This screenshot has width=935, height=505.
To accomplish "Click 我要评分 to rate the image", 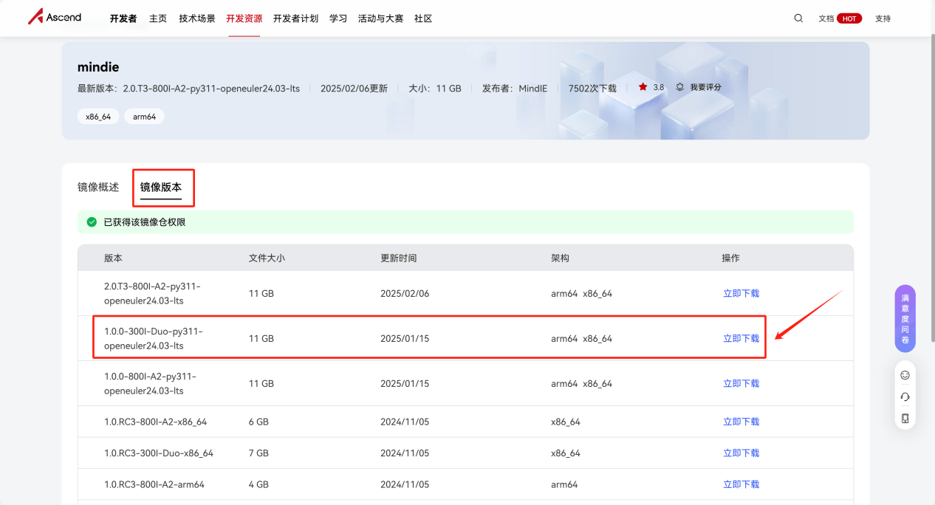I will pos(705,87).
